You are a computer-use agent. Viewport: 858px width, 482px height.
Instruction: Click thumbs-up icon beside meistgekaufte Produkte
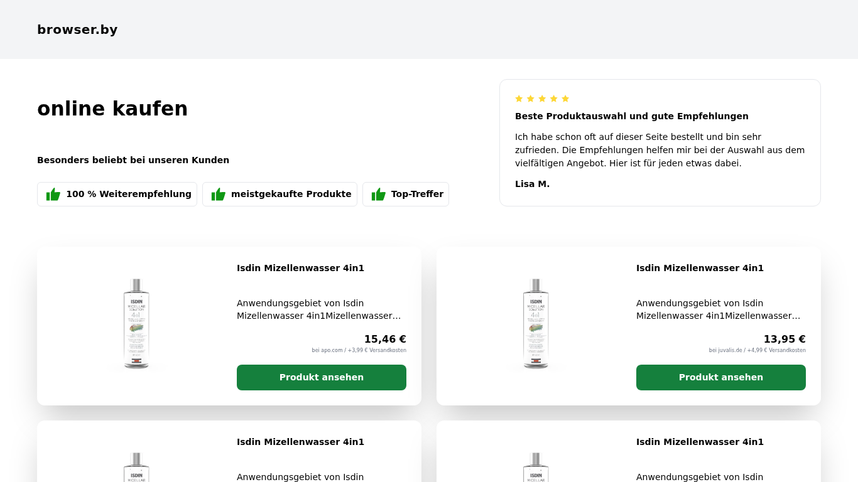[219, 195]
